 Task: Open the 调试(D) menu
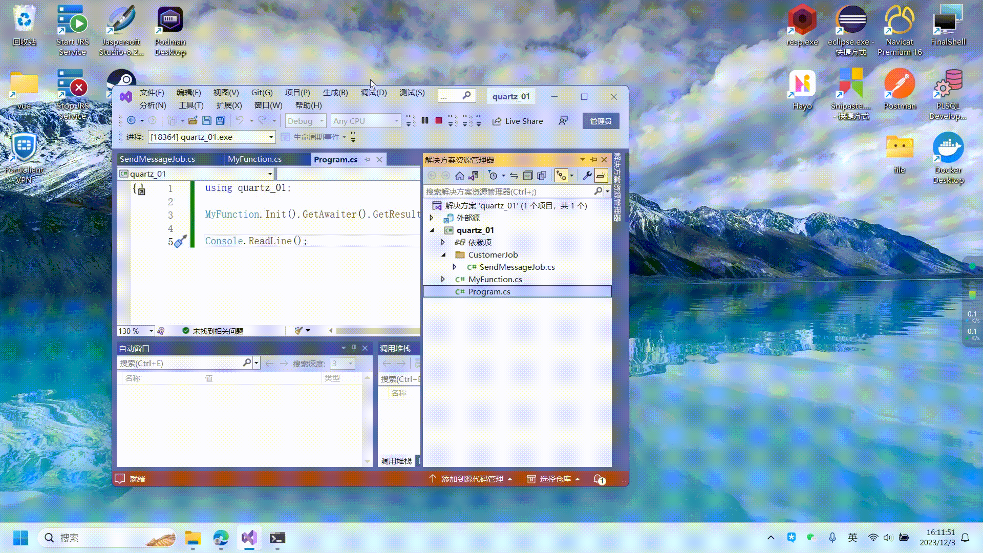click(374, 93)
